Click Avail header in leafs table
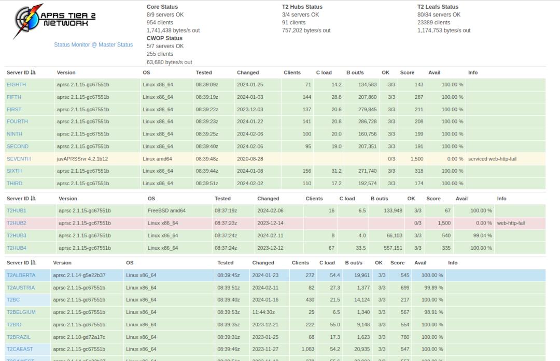The image size is (560, 361). point(421,263)
